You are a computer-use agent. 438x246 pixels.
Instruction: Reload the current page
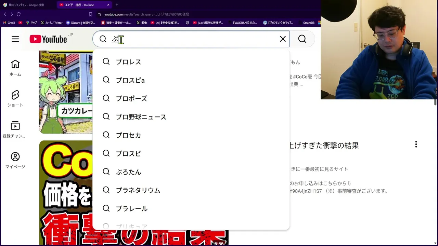pos(18,14)
